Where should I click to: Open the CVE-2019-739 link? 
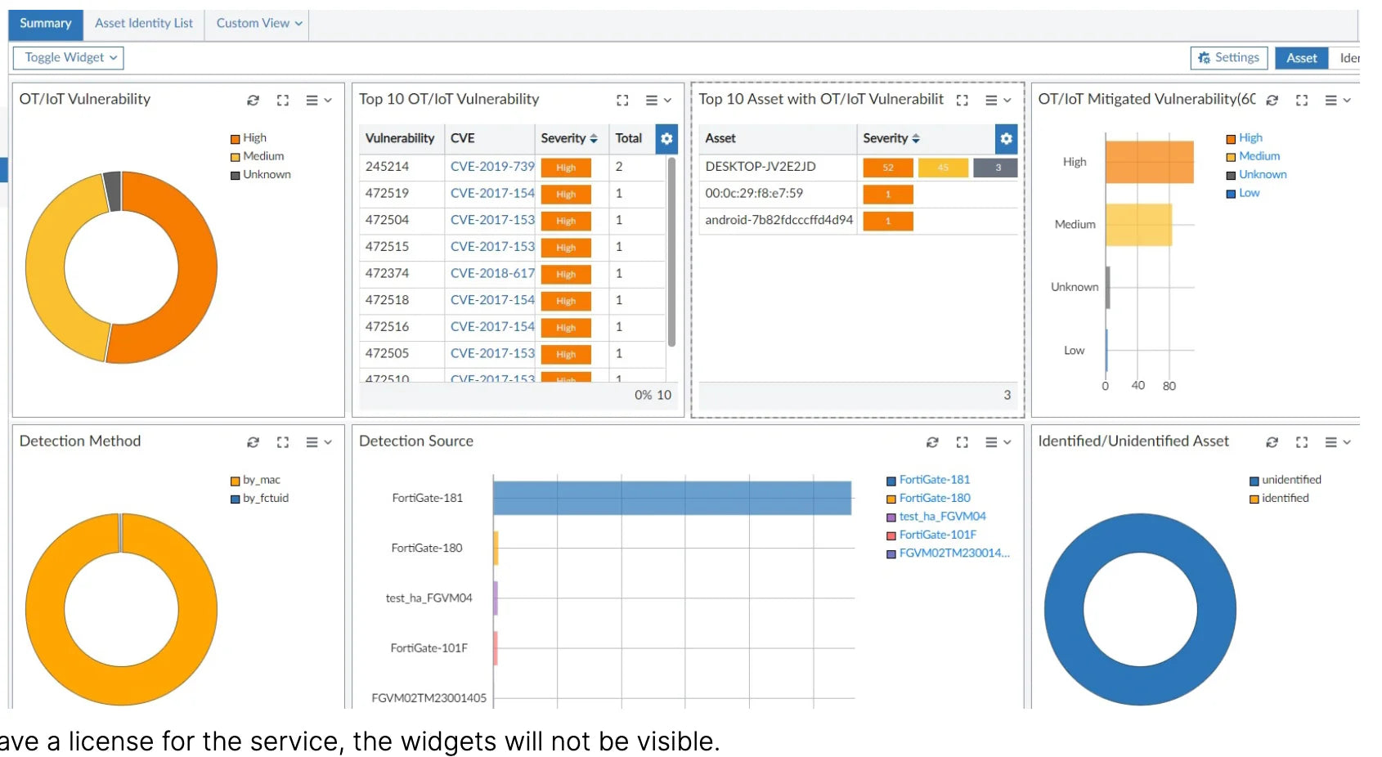pyautogui.click(x=491, y=167)
